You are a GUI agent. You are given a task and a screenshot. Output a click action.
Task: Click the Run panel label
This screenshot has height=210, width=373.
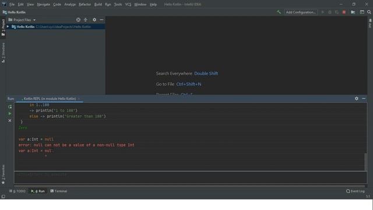(10, 99)
